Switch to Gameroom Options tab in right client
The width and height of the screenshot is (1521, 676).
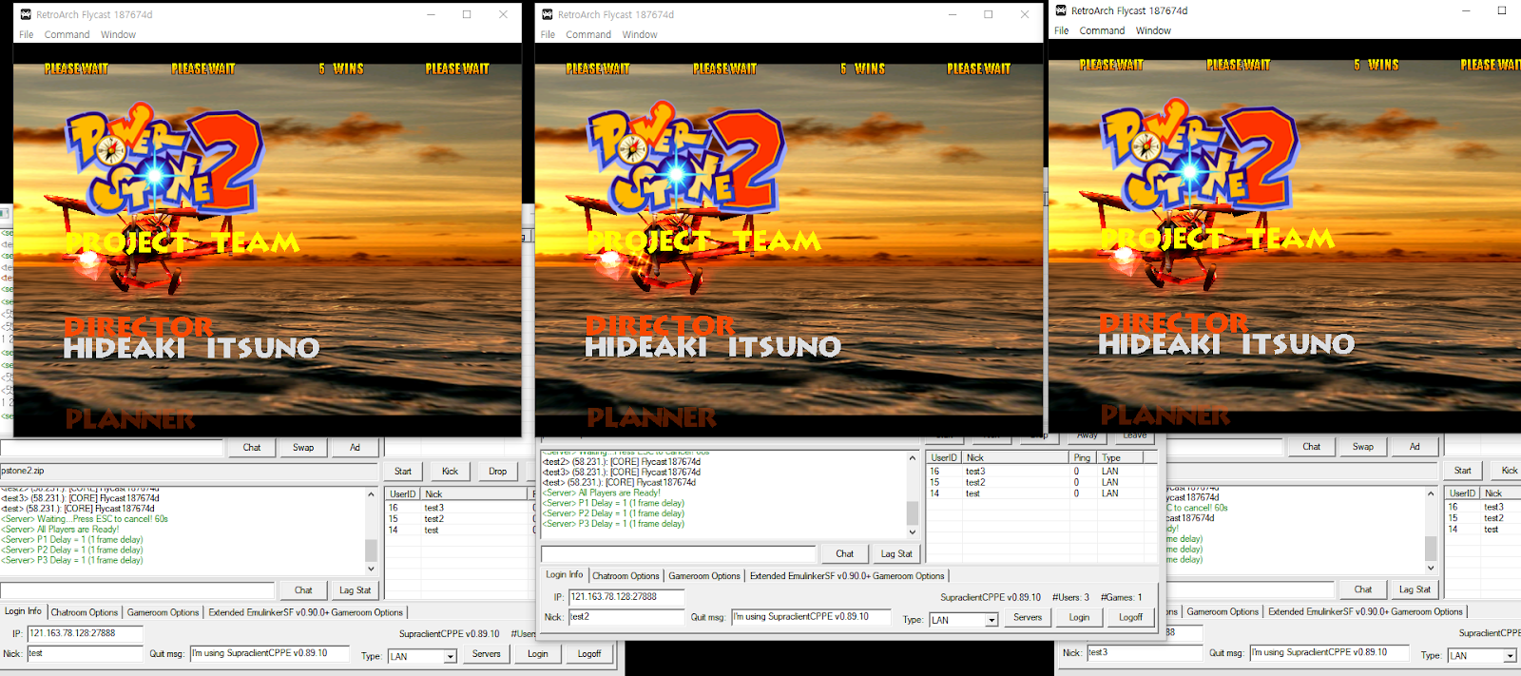[x=1223, y=611]
